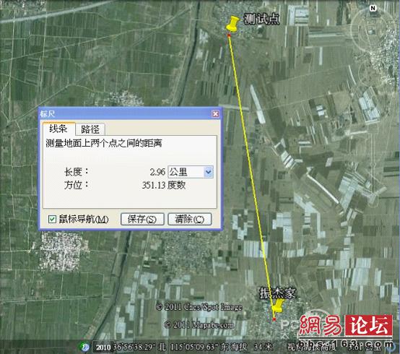400x354 pixels.
Task: Click the red end point near 振杰家
Action: [274, 319]
